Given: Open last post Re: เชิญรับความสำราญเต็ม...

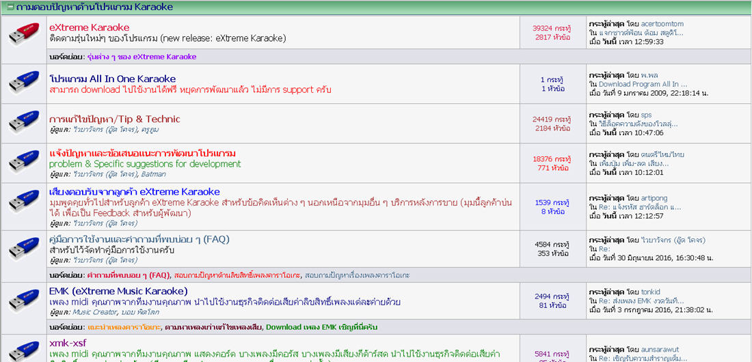Looking at the screenshot, I should click(642, 358).
